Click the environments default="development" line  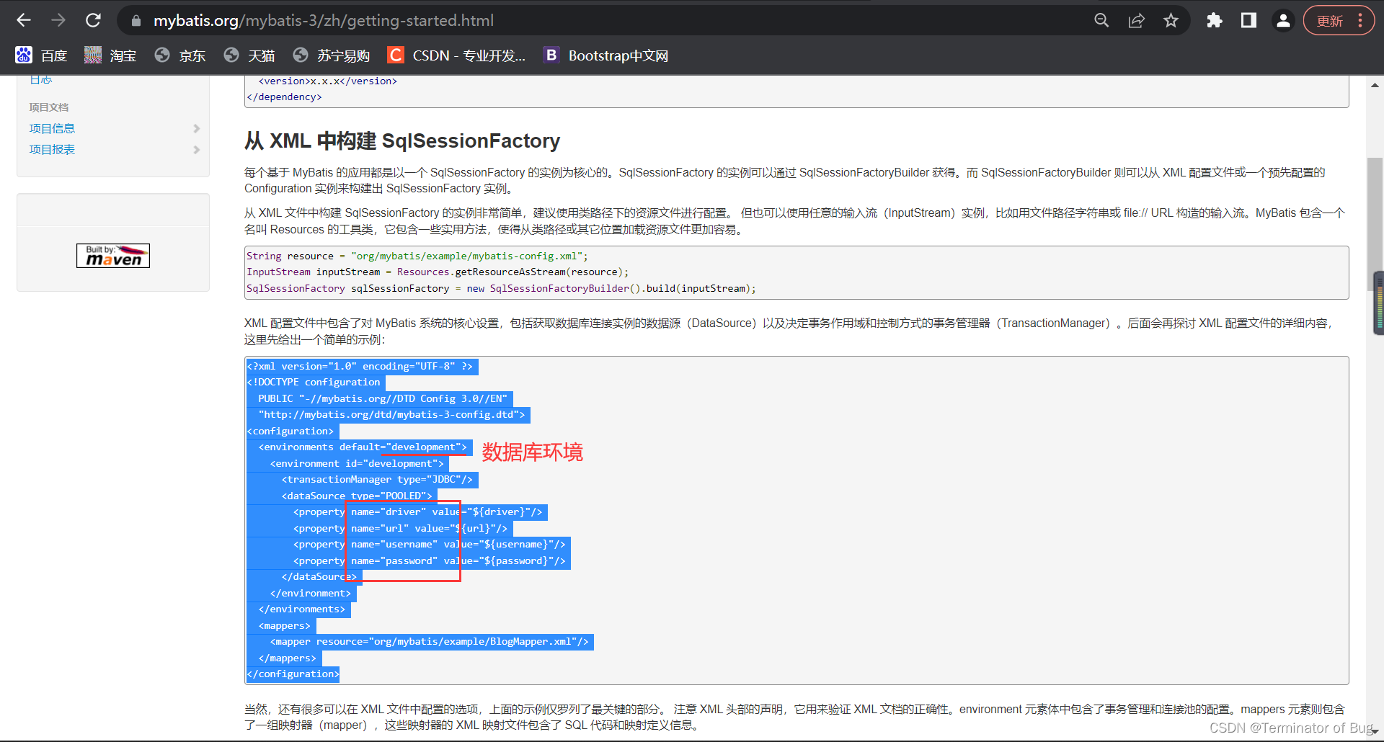point(362,447)
